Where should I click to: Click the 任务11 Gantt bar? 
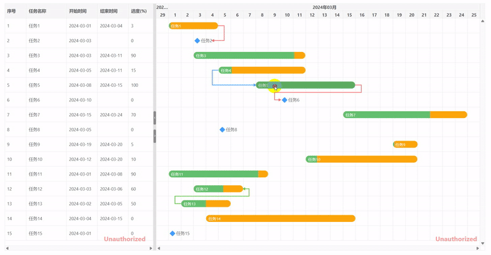[218, 174]
